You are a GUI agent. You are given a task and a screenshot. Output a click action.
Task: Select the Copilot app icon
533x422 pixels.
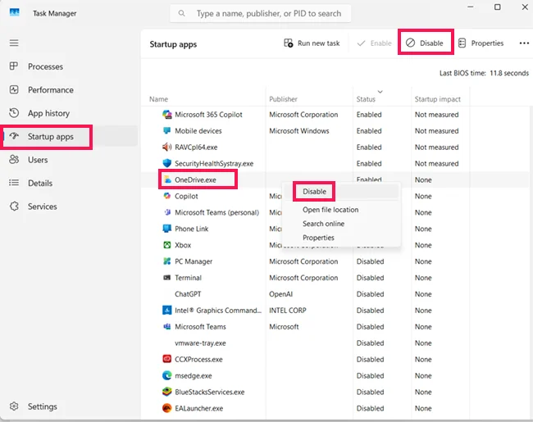pyautogui.click(x=167, y=196)
